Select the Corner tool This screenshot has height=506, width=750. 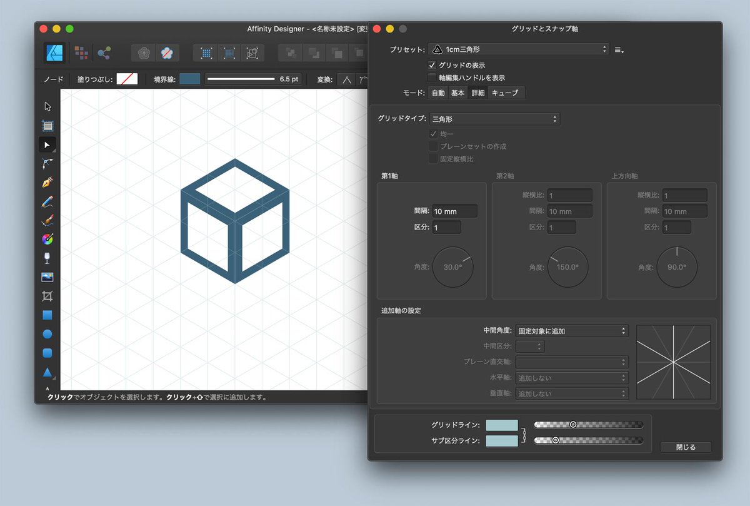click(47, 163)
